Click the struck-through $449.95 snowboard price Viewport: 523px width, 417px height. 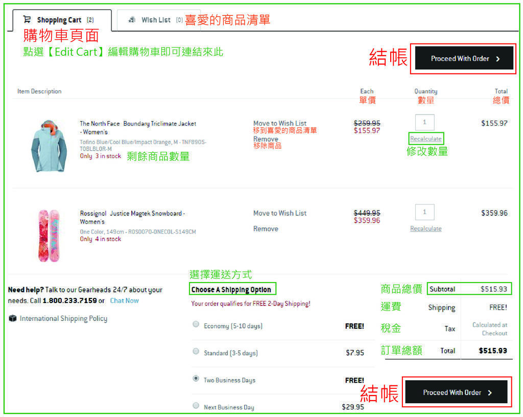tap(367, 213)
